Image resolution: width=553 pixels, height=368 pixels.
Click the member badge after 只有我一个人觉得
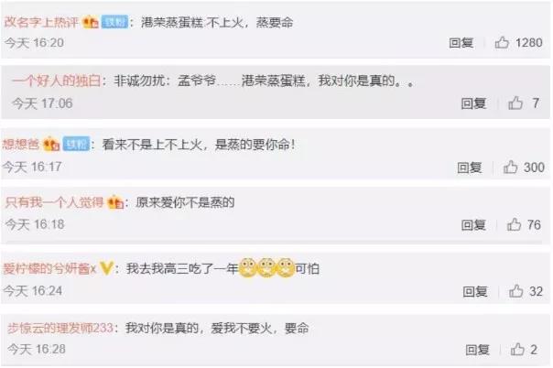115,202
